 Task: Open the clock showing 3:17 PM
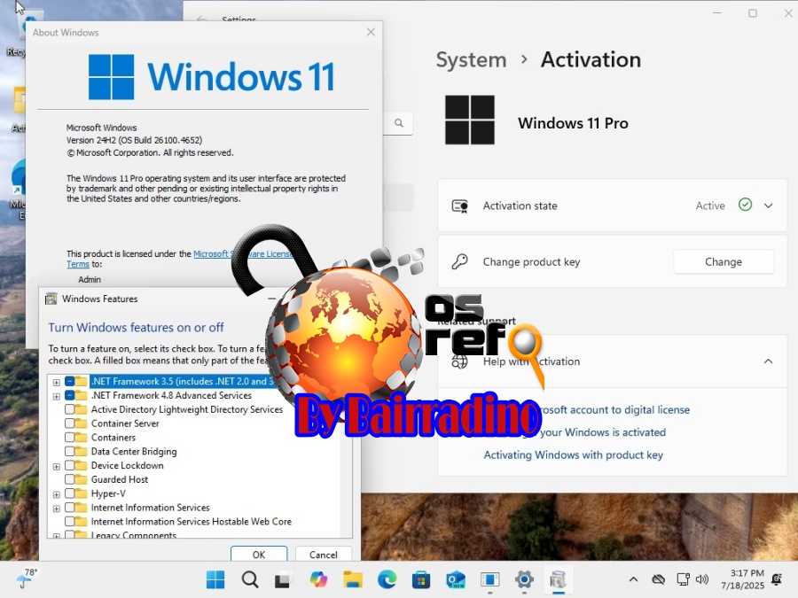742,579
